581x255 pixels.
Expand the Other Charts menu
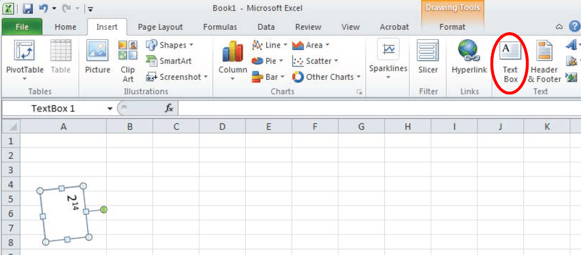[327, 77]
